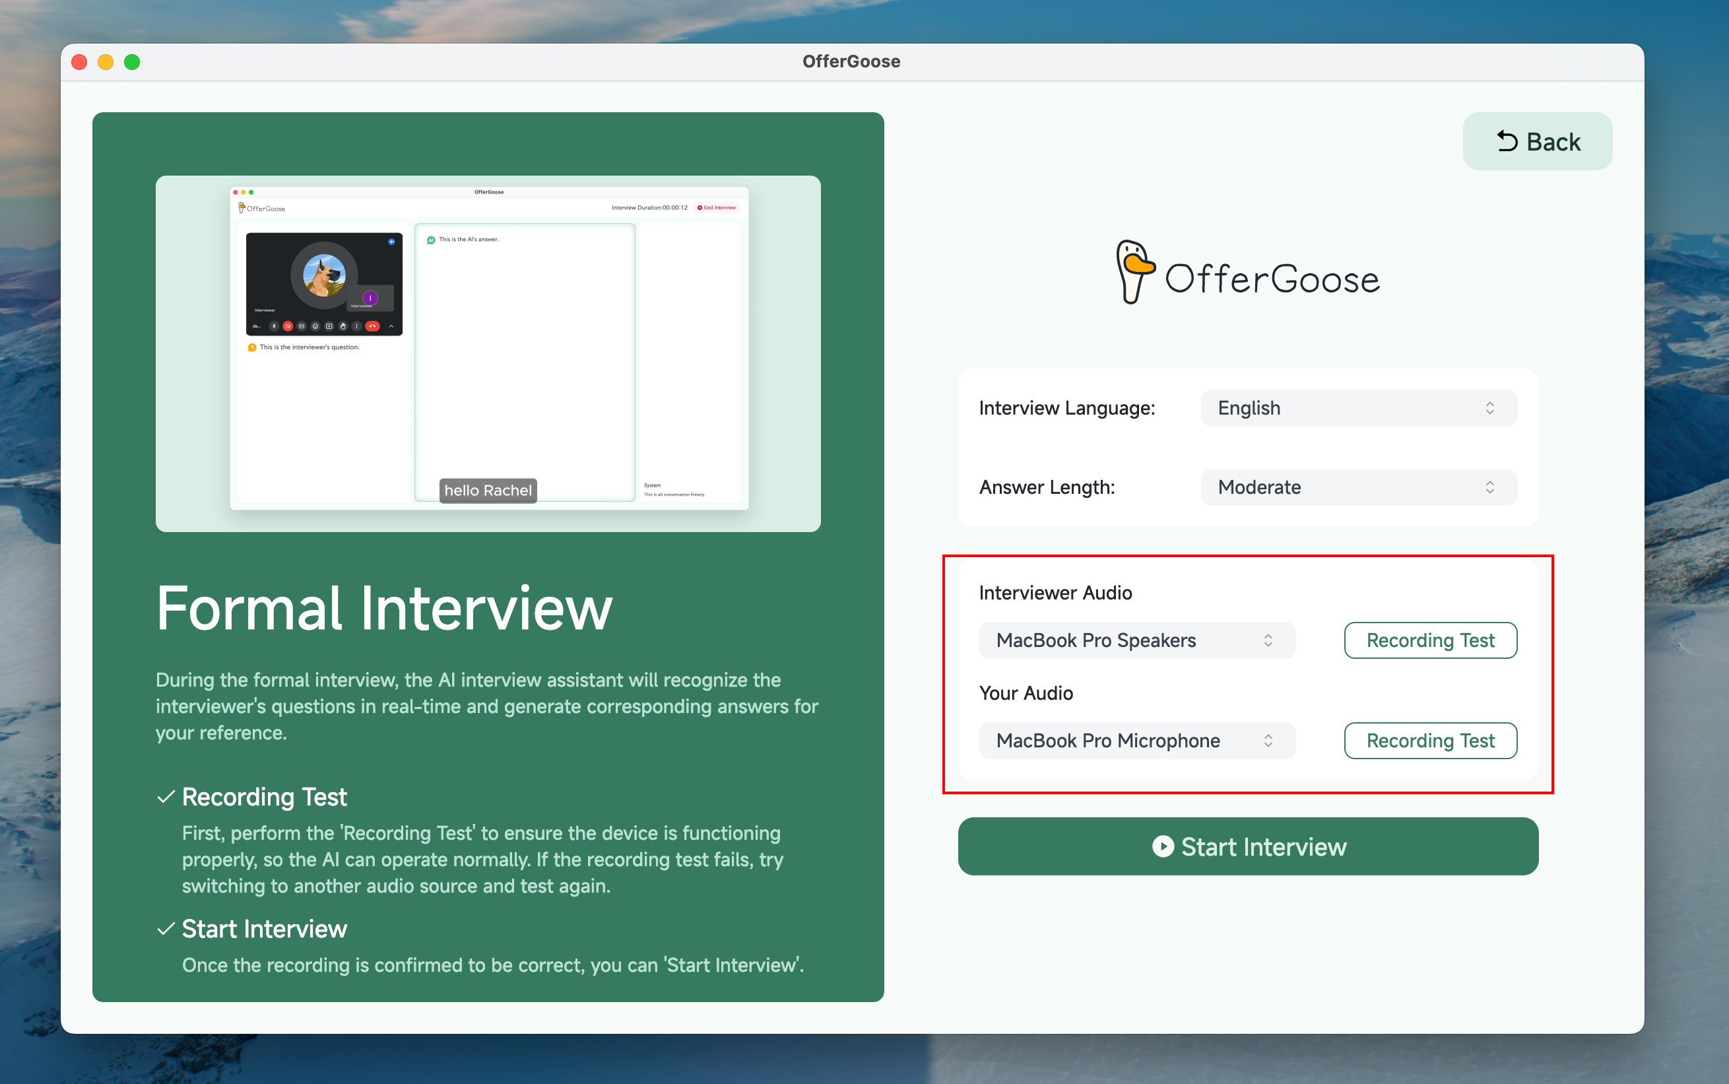
Task: Click End Interview in preview image
Action: (x=717, y=208)
